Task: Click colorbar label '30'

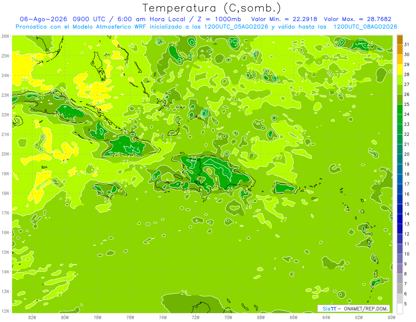Action: pyautogui.click(x=407, y=55)
